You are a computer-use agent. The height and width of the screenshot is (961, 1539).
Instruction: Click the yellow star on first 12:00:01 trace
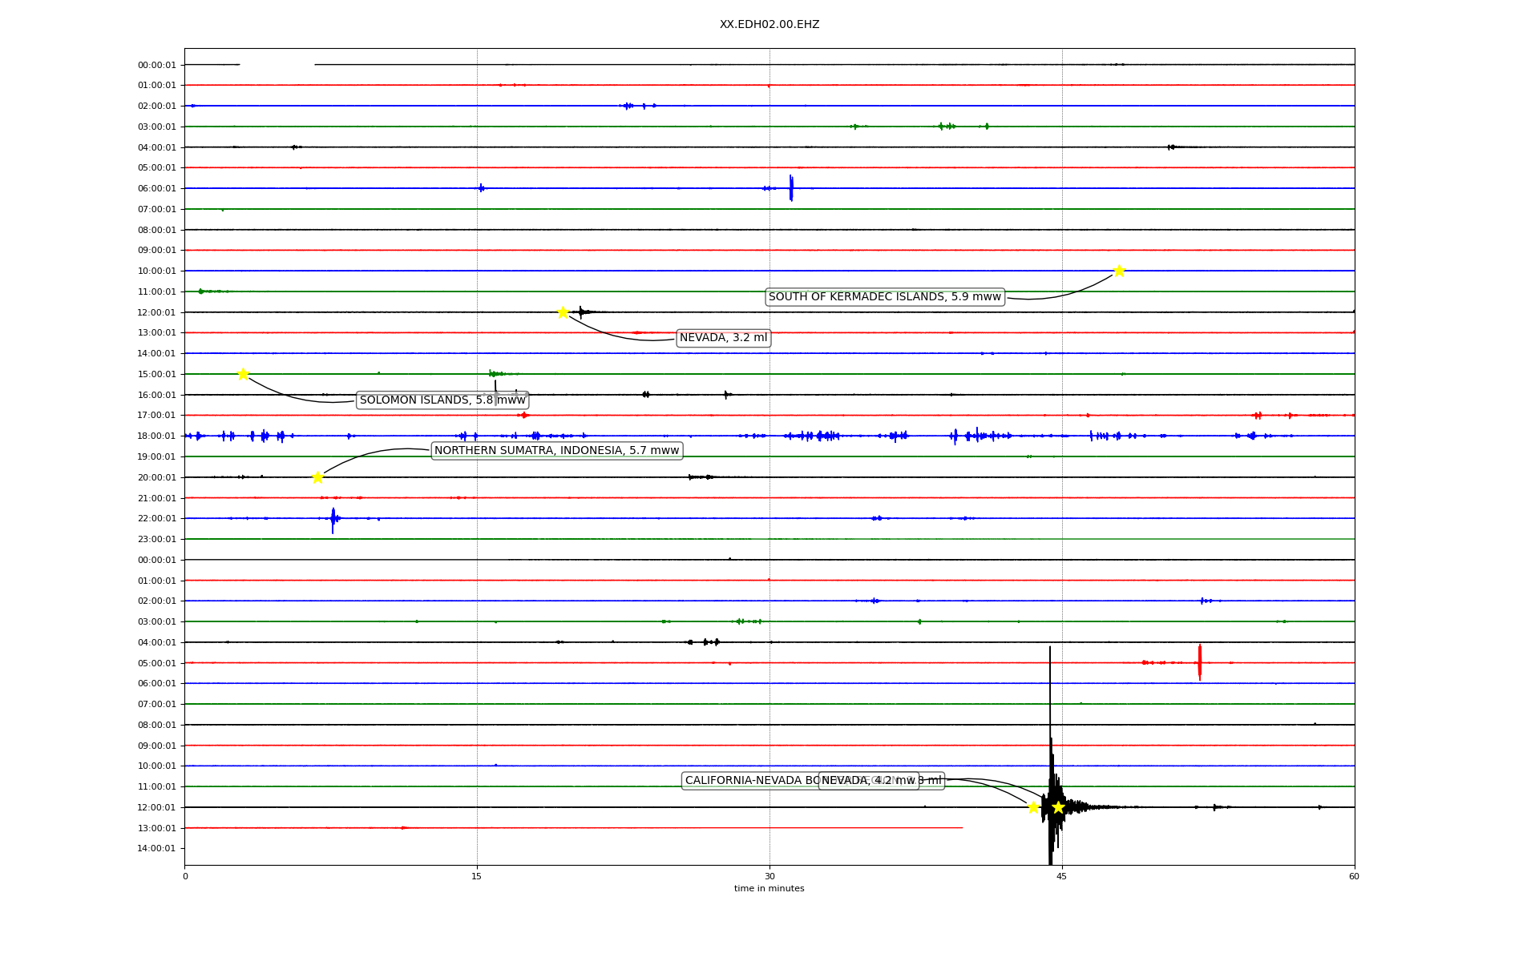click(563, 312)
